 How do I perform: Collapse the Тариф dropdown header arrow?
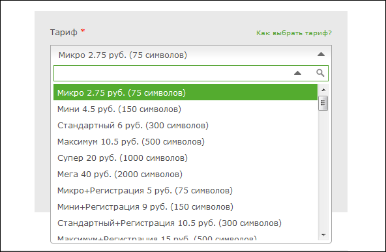tap(321, 54)
